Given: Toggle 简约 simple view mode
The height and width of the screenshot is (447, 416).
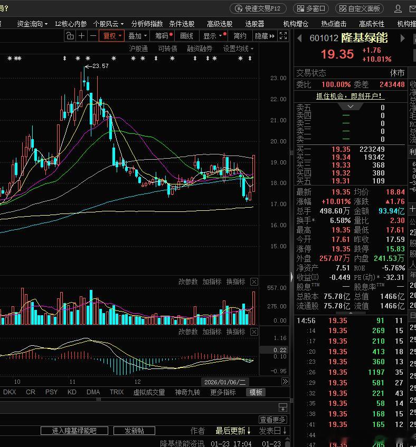Looking at the screenshot, I should [240, 36].
